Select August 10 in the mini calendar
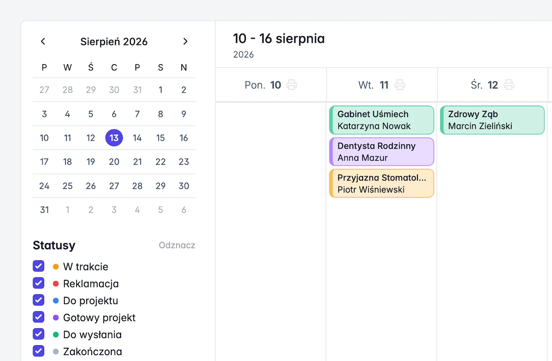 point(44,138)
